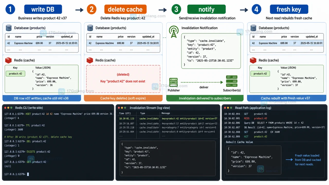This screenshot has width=329, height=185.
Task: Click the '(nil)' result in Redis CLI
Action: (x=7, y=166)
